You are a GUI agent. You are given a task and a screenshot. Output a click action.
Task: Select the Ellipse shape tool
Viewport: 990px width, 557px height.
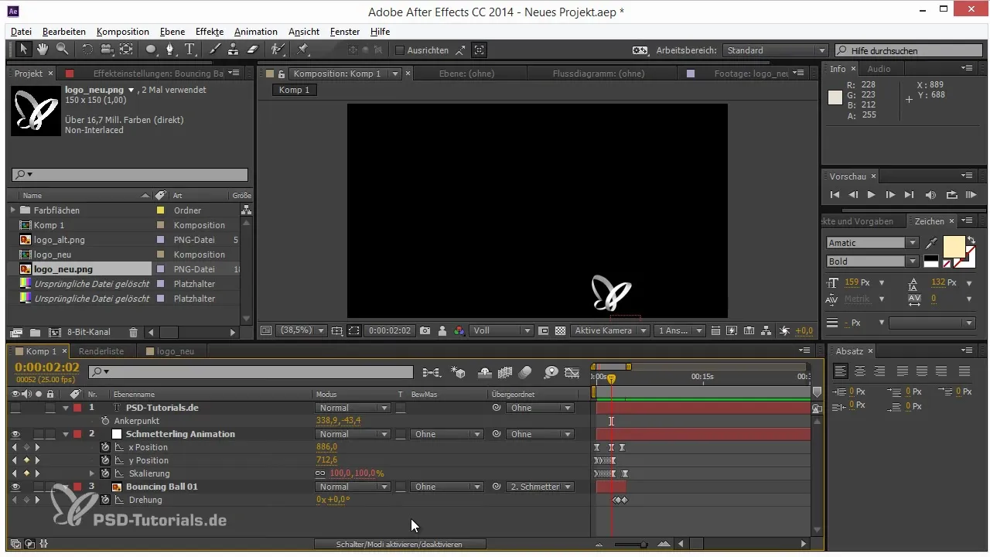coord(152,50)
